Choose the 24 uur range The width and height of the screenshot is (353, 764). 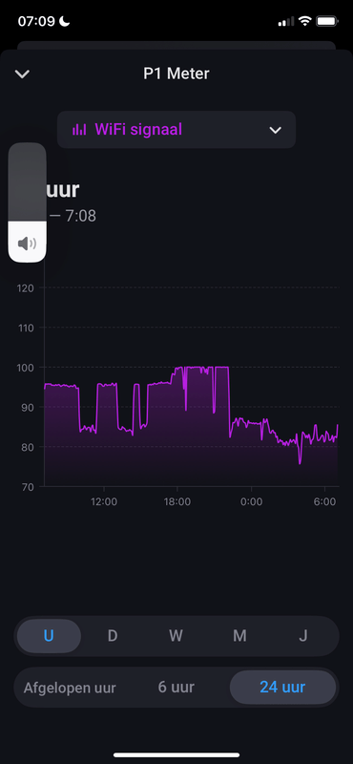[x=282, y=687]
